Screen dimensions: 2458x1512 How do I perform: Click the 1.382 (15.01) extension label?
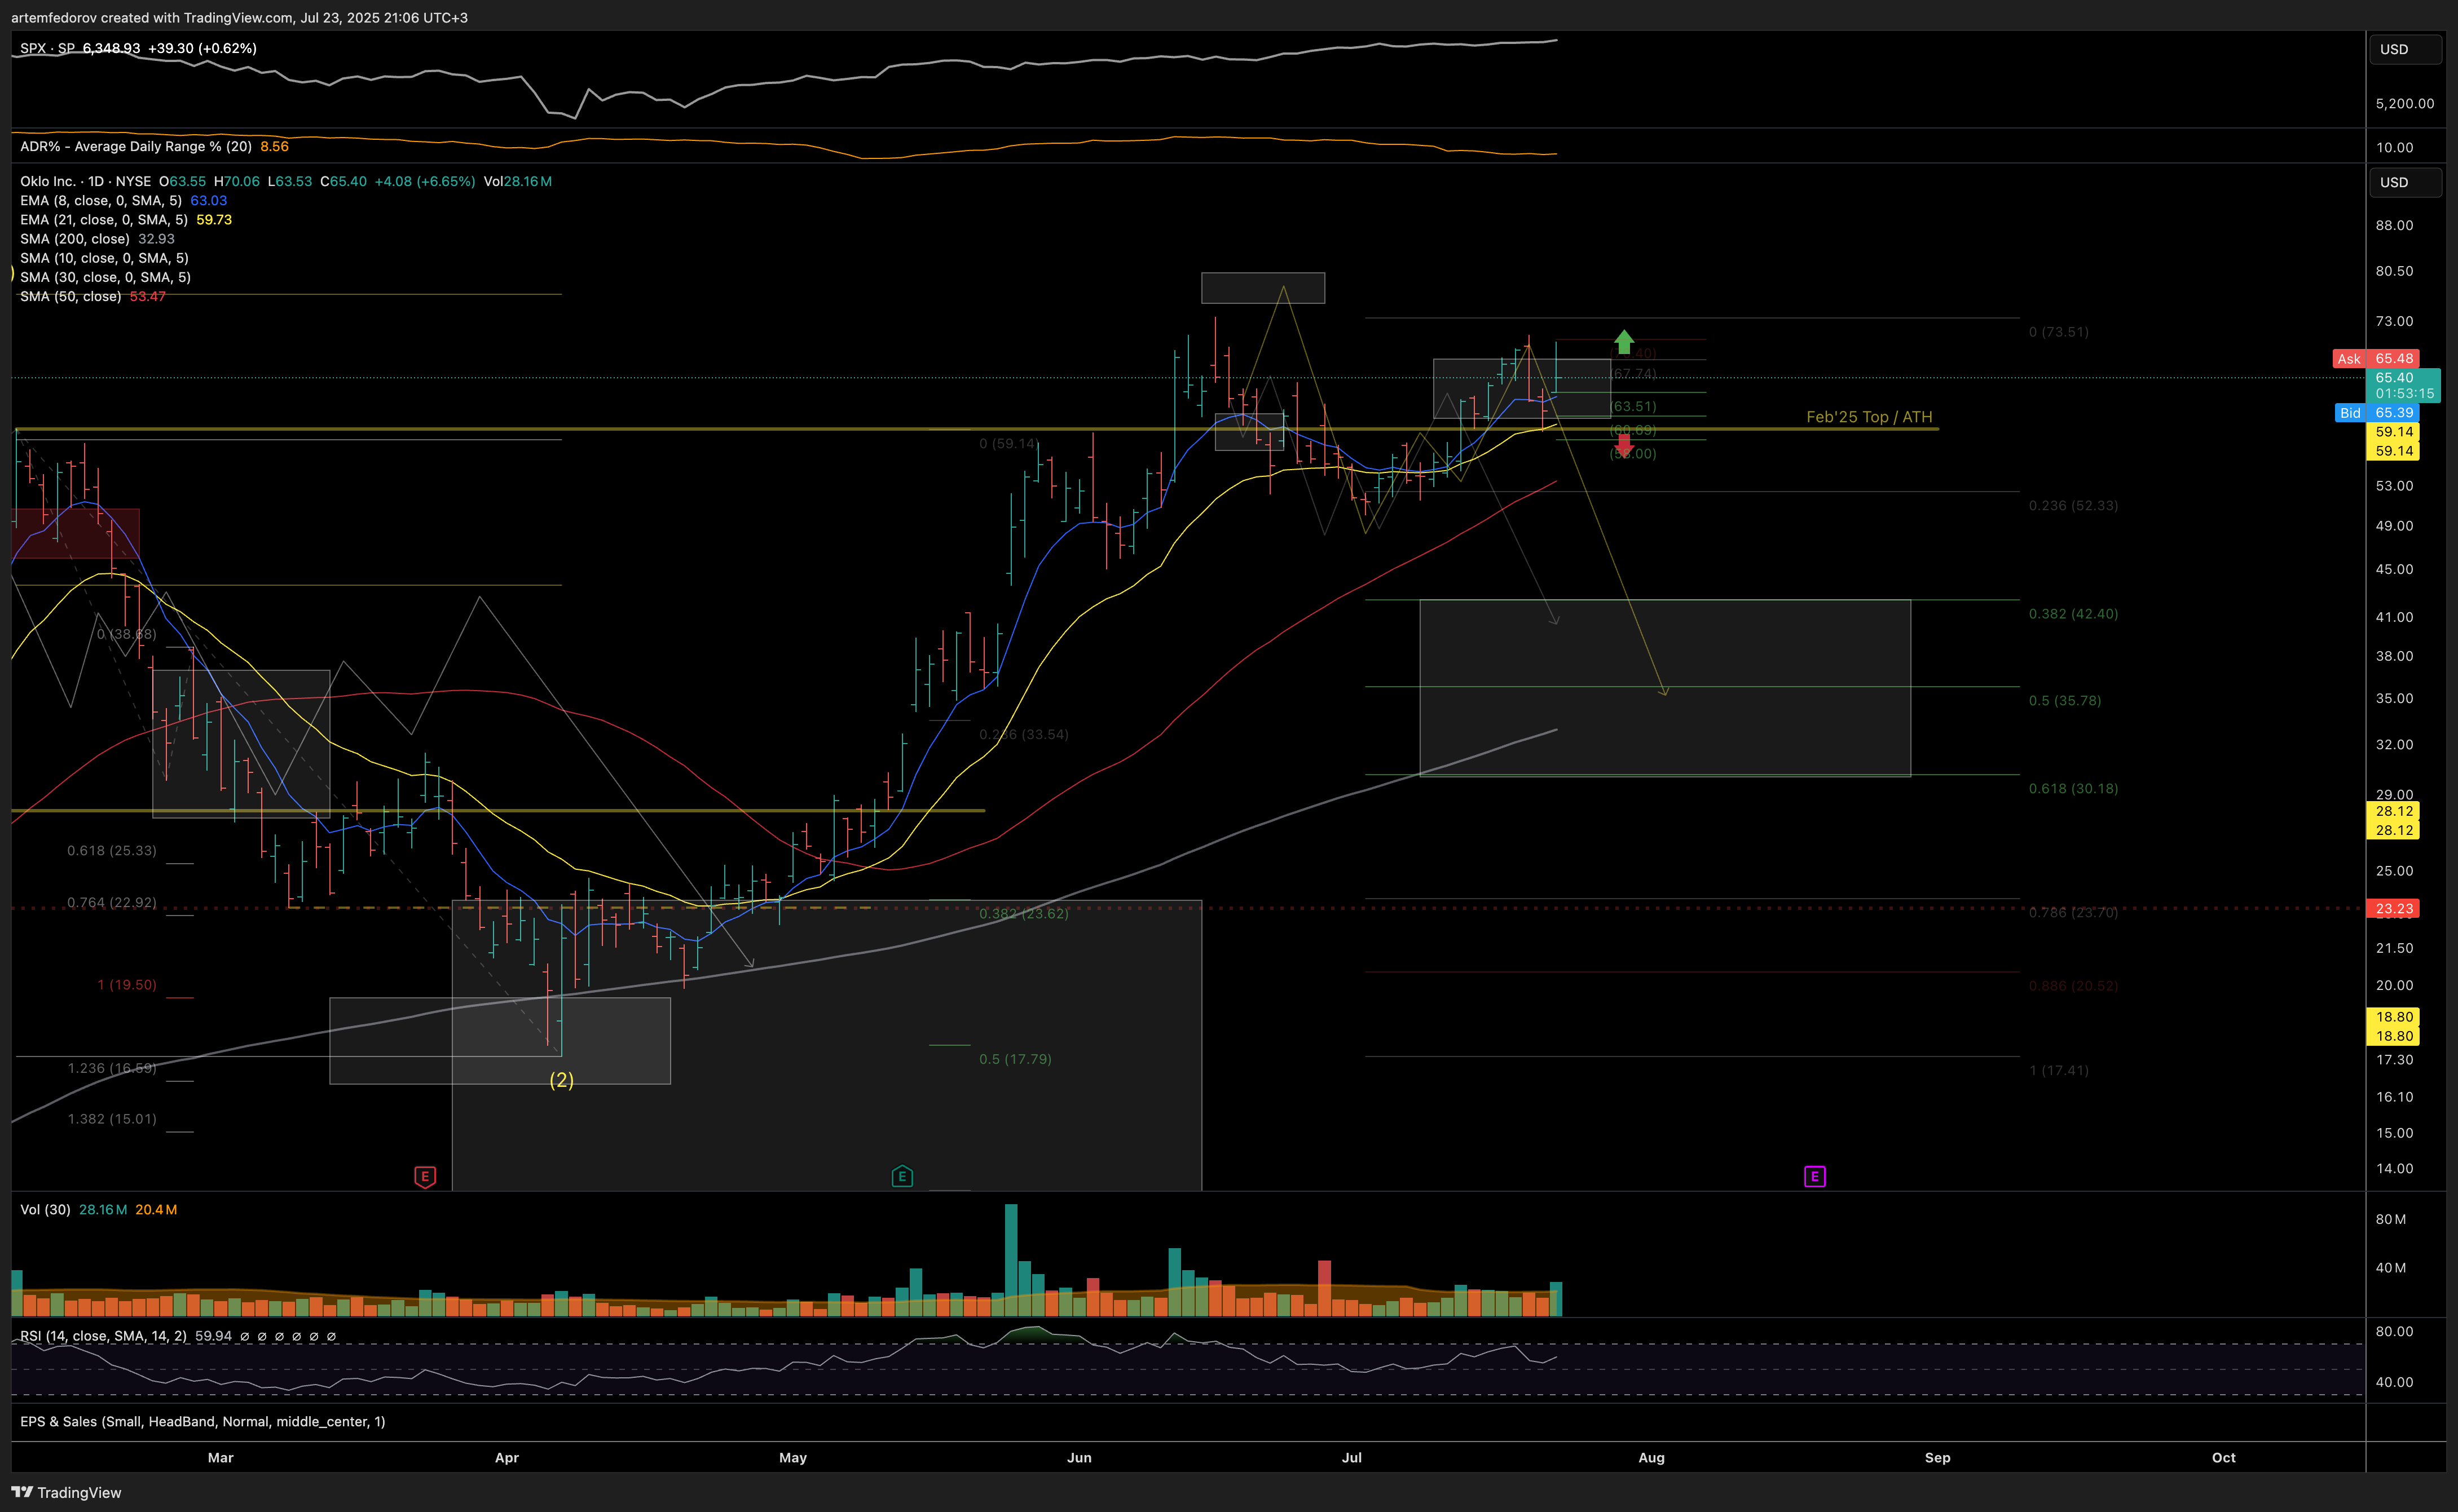[112, 1119]
